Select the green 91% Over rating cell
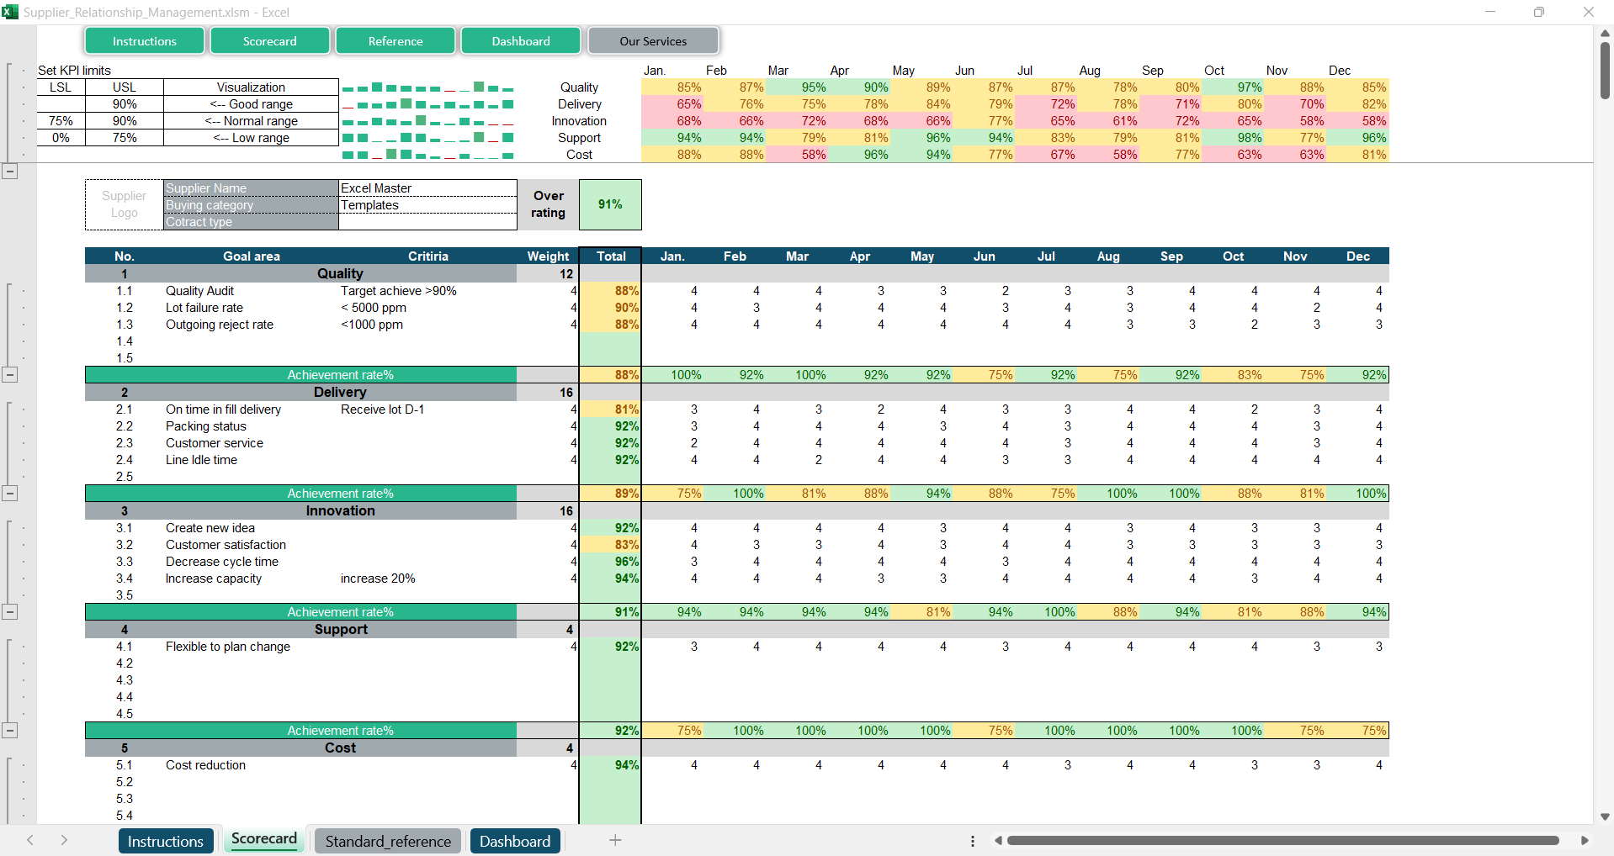The width and height of the screenshot is (1614, 856). click(x=610, y=204)
